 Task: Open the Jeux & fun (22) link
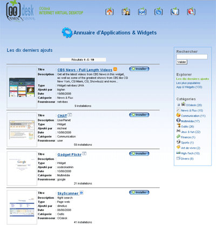click(x=191, y=132)
